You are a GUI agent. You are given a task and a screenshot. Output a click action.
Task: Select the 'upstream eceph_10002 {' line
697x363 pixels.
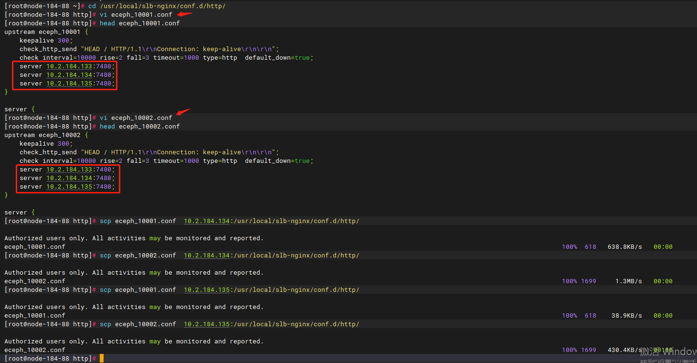pos(46,135)
